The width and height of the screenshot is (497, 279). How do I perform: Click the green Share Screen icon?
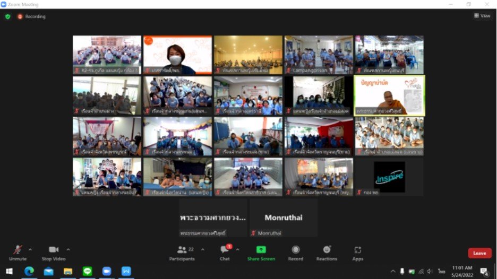(261, 250)
